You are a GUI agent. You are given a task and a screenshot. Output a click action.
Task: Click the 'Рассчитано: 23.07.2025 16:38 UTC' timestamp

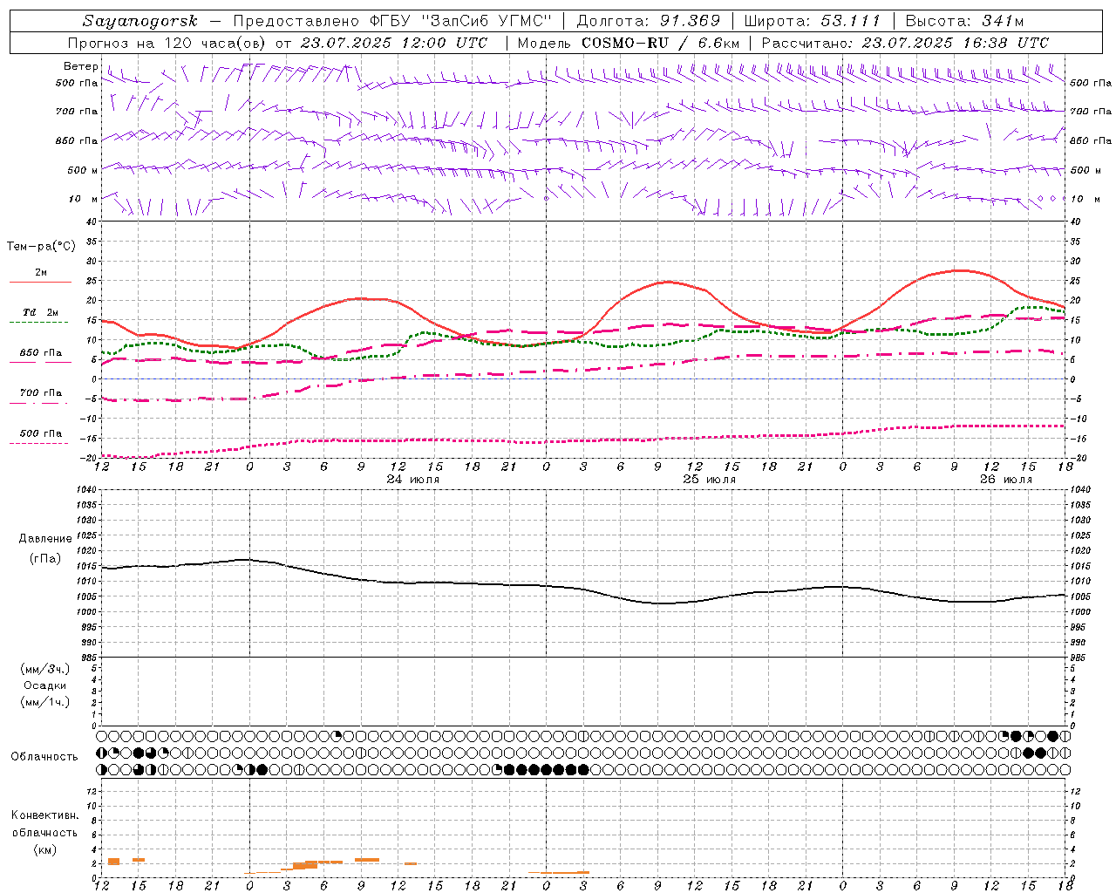(905, 43)
